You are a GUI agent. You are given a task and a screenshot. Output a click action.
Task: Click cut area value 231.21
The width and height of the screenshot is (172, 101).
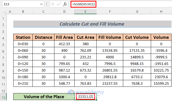pos(85,57)
